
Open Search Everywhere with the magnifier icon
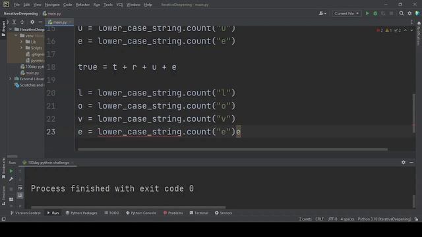pyautogui.click(x=402, y=13)
